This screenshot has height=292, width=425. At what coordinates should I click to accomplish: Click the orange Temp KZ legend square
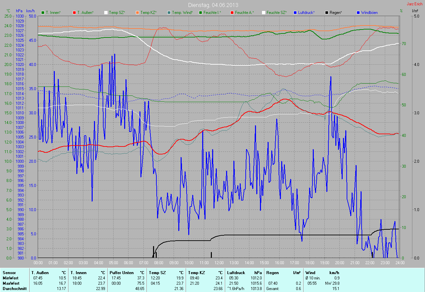(137, 13)
